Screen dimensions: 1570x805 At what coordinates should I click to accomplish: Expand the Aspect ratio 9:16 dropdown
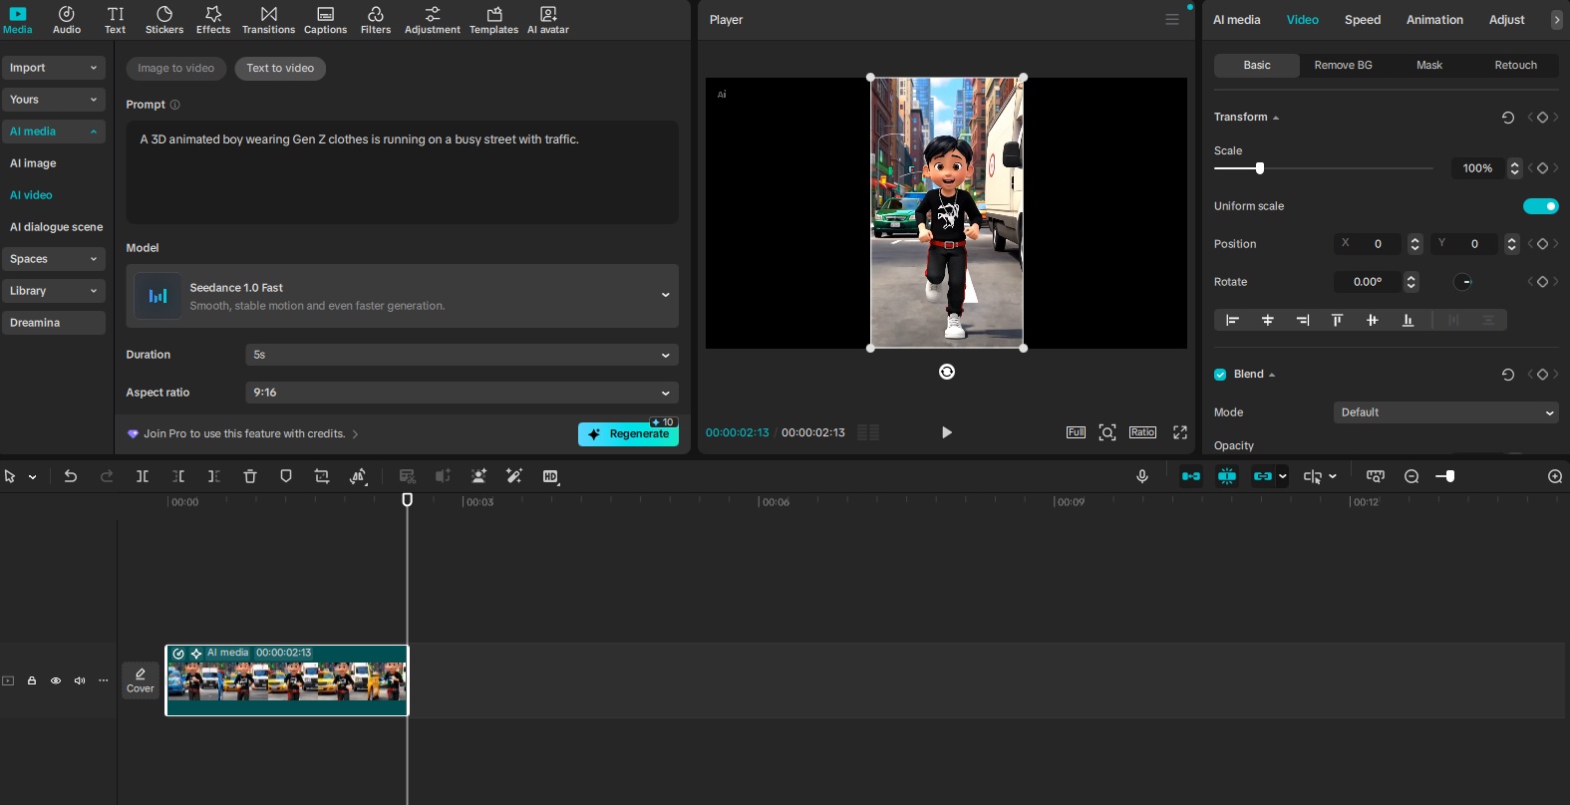(462, 393)
